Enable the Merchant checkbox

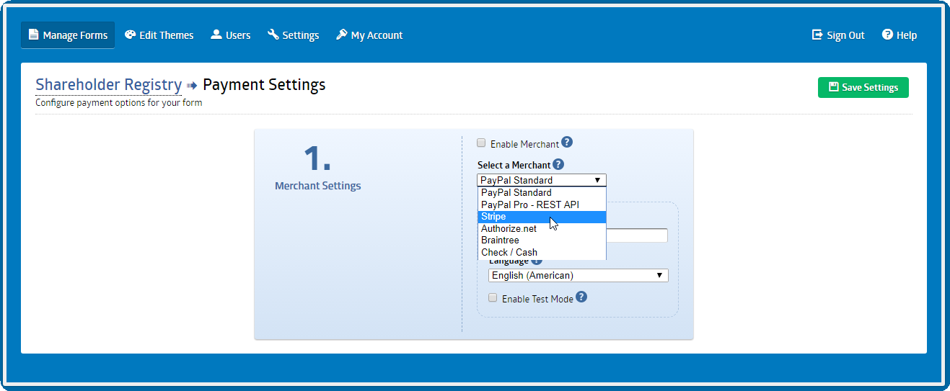pyautogui.click(x=482, y=143)
